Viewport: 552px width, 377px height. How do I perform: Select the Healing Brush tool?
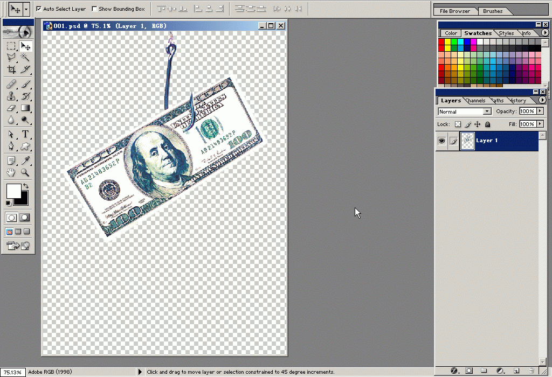(11, 85)
